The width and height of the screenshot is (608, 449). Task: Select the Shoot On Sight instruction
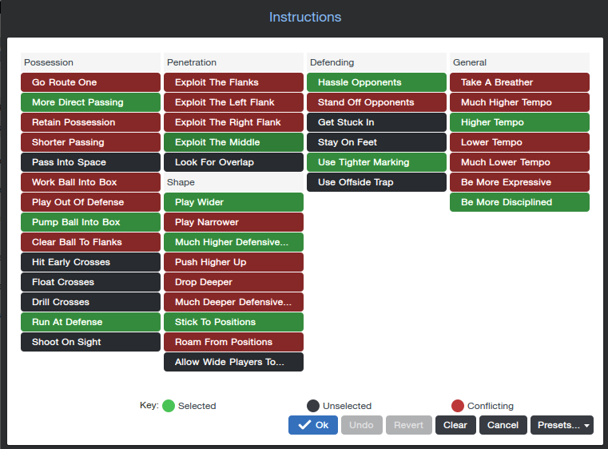pyautogui.click(x=90, y=342)
